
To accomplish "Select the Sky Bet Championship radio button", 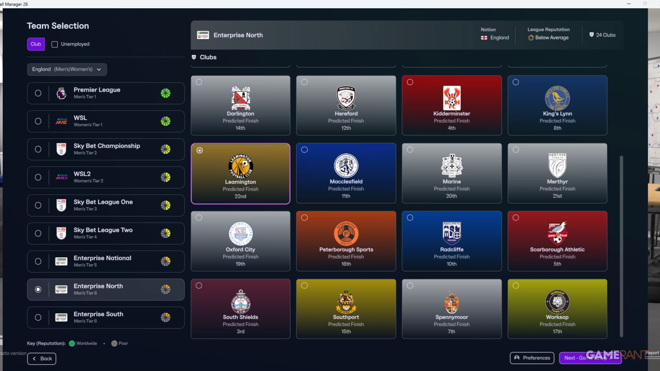I will pyautogui.click(x=38, y=149).
